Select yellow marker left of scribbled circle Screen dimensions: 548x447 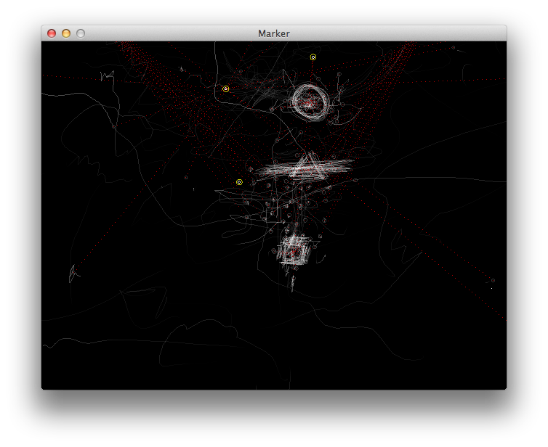(226, 89)
